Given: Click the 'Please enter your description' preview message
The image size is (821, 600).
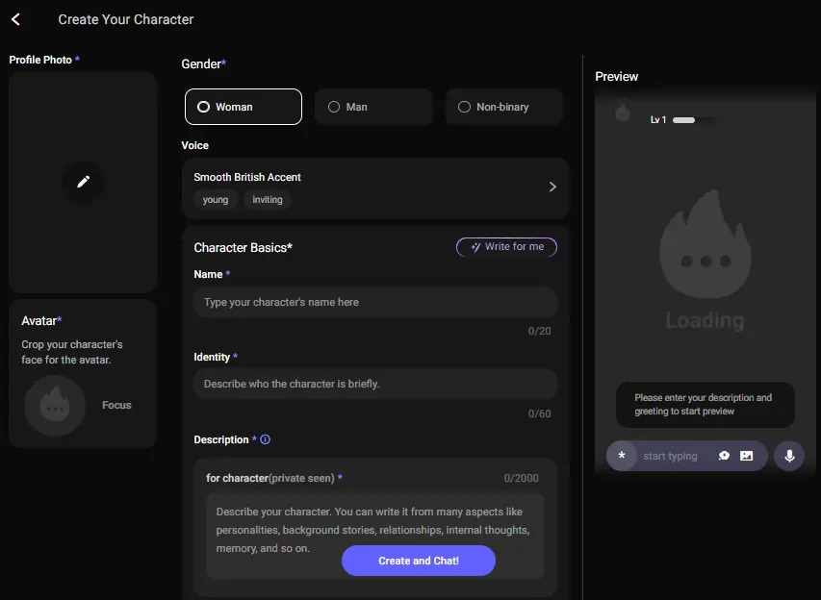Looking at the screenshot, I should tap(705, 405).
